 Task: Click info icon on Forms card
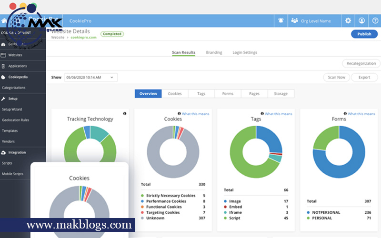345,113
